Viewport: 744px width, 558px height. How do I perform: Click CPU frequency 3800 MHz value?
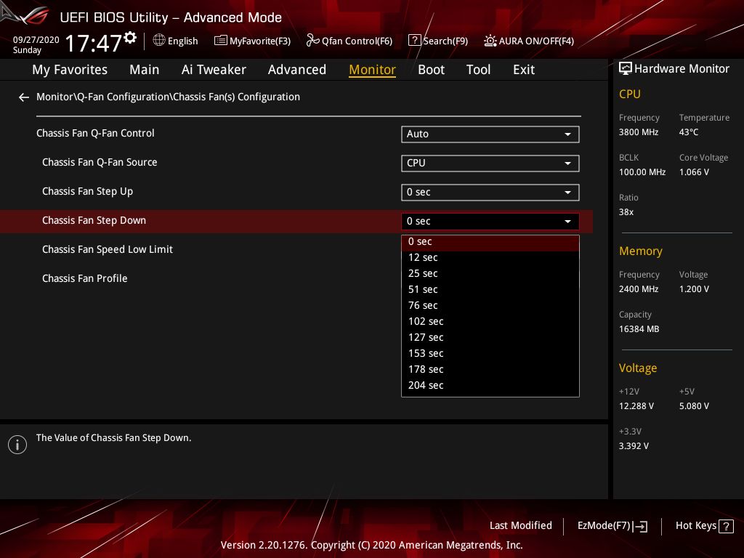pos(638,132)
